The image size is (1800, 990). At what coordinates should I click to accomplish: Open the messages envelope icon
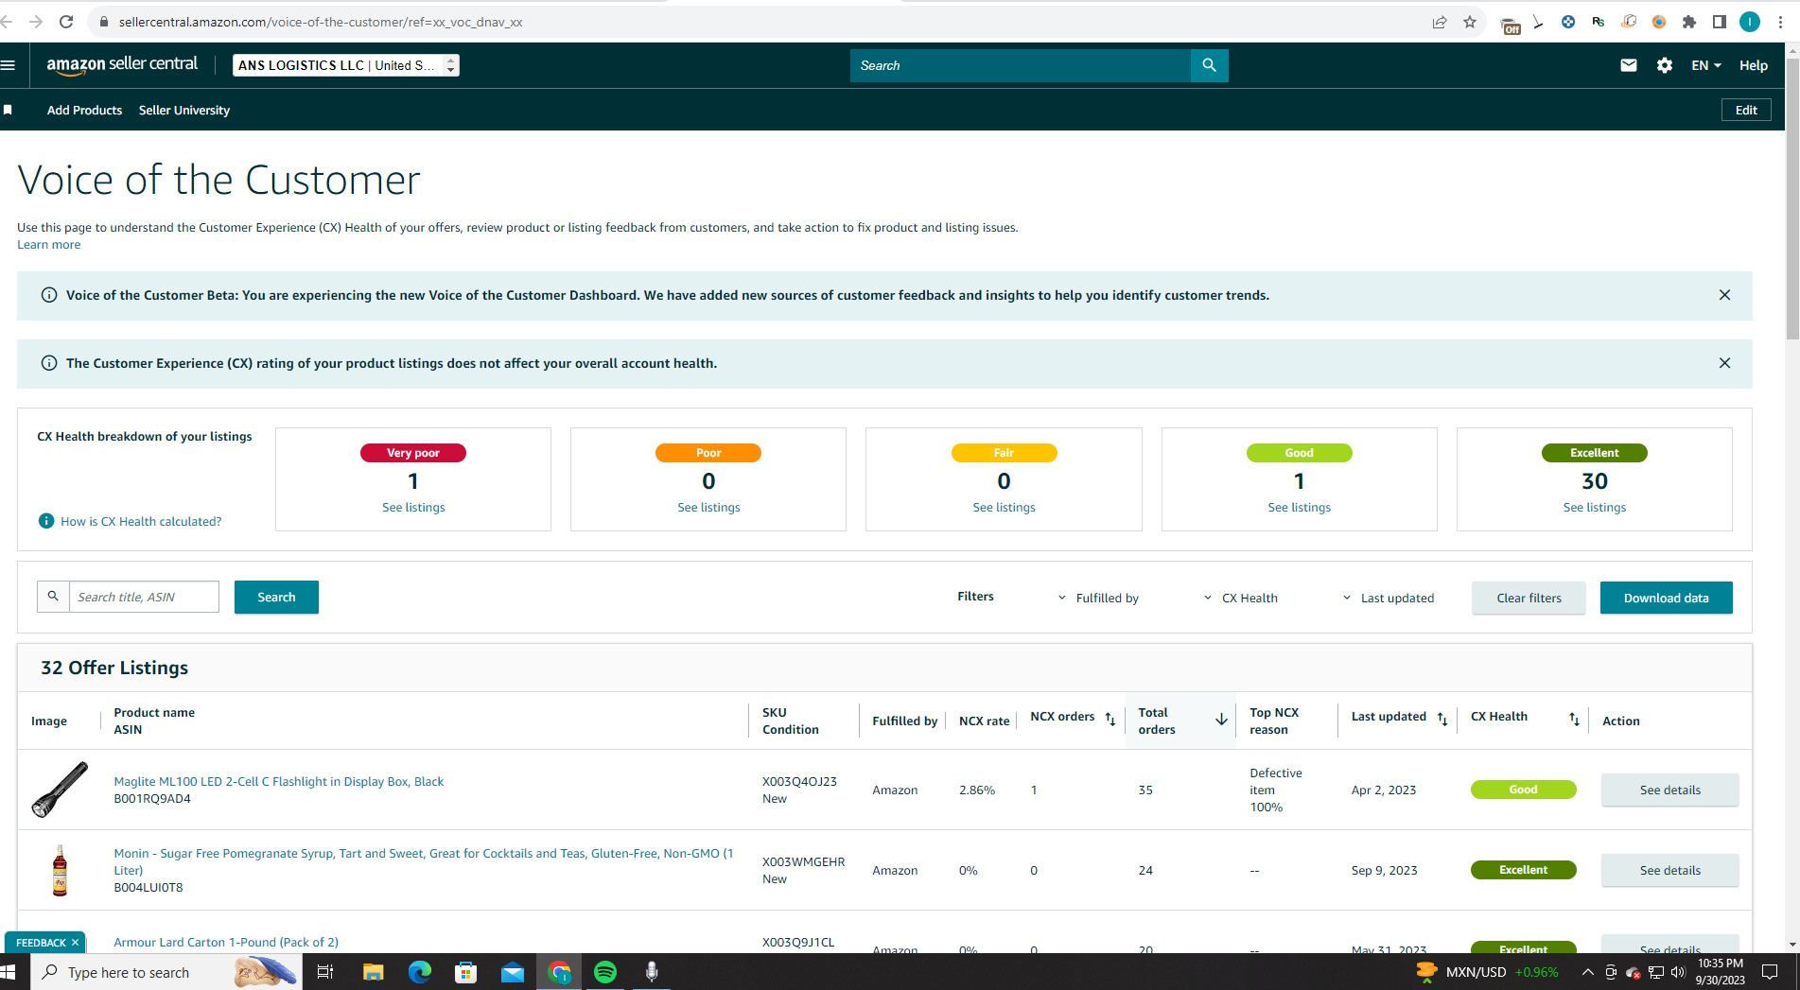pos(1628,65)
